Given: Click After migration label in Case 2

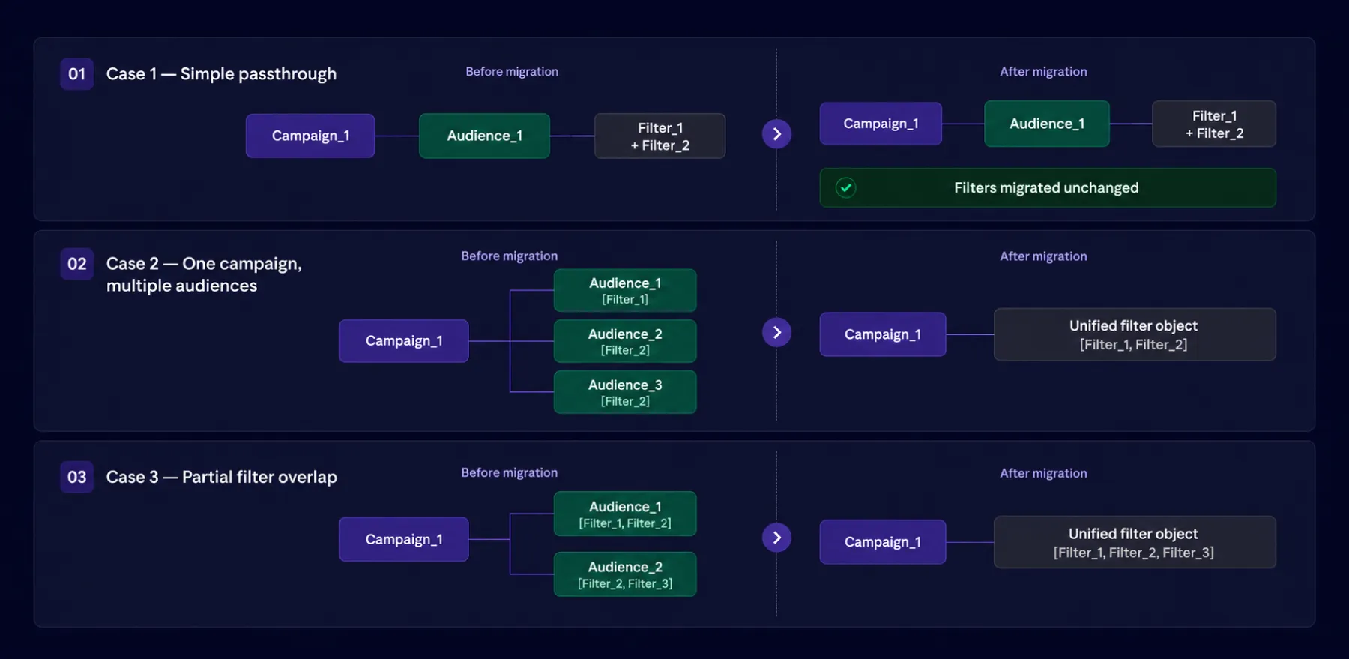Looking at the screenshot, I should (1043, 256).
